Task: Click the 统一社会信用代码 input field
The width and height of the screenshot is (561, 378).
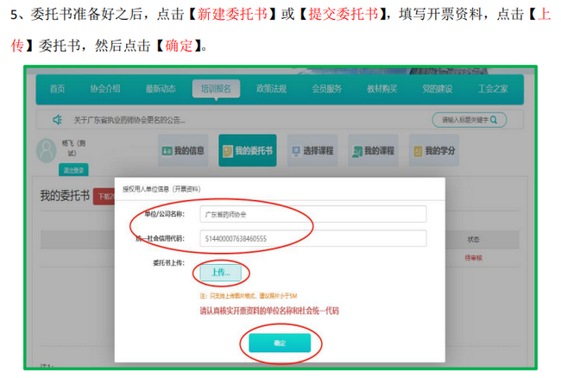Action: pos(312,238)
